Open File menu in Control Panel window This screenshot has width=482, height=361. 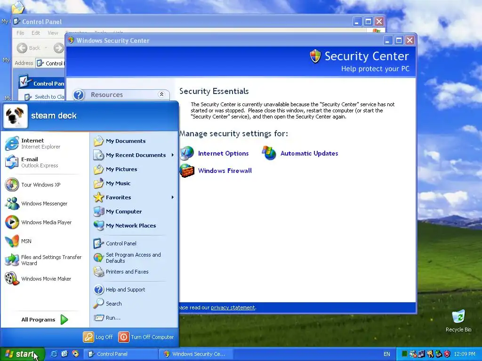point(20,33)
